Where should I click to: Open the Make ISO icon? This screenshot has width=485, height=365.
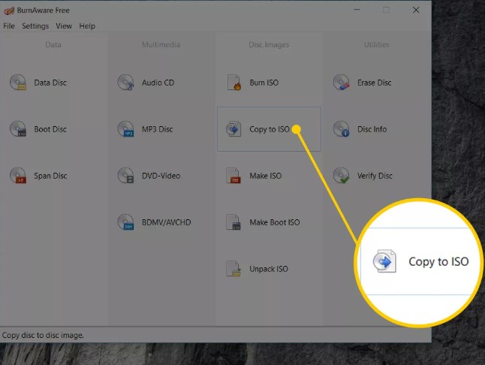click(x=233, y=176)
